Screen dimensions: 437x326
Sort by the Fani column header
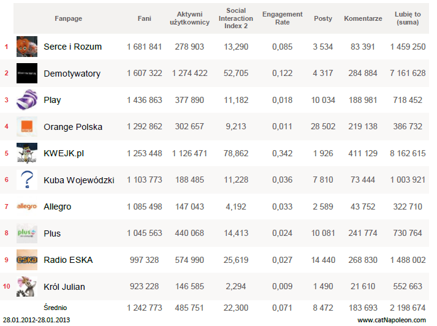coord(145,18)
